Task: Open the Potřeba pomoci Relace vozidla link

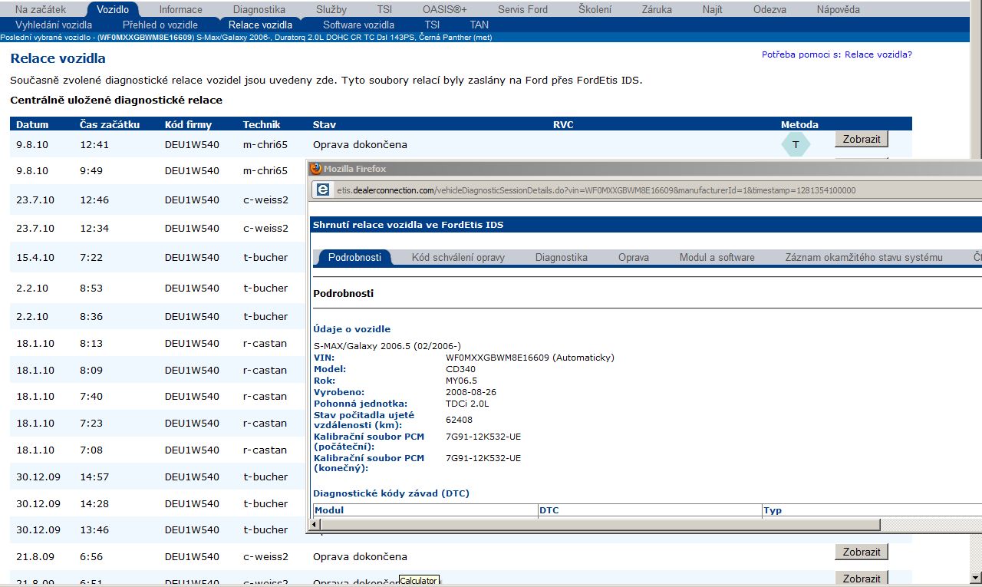Action: pos(836,54)
